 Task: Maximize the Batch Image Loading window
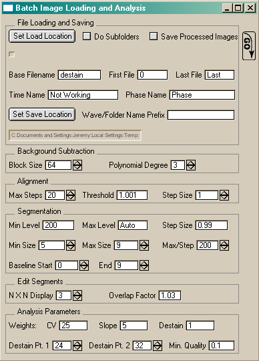pyautogui.click(x=238, y=8)
